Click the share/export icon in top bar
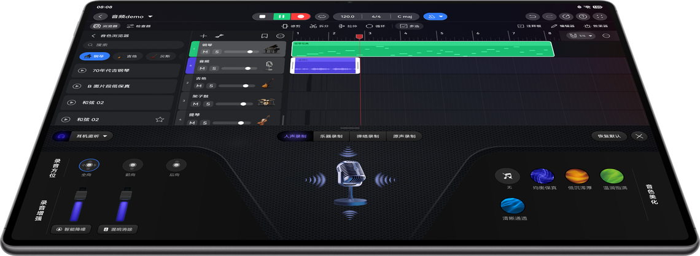 pos(566,17)
